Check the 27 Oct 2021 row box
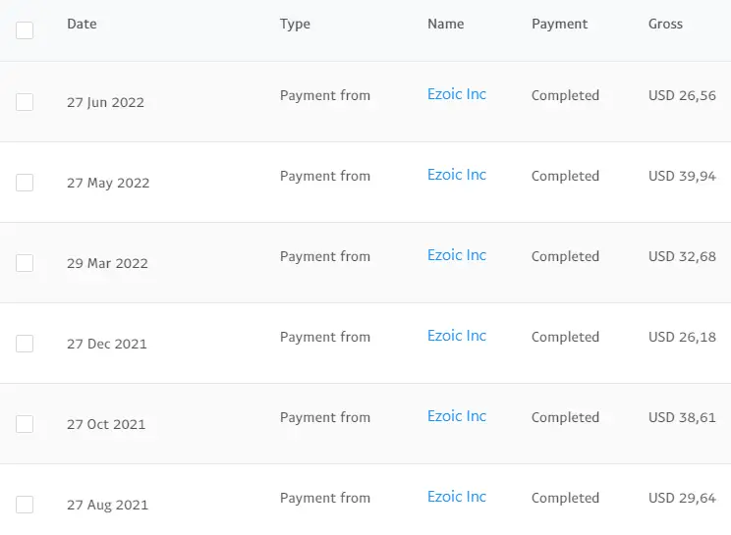Viewport: 731px width, 535px height. 25,424
